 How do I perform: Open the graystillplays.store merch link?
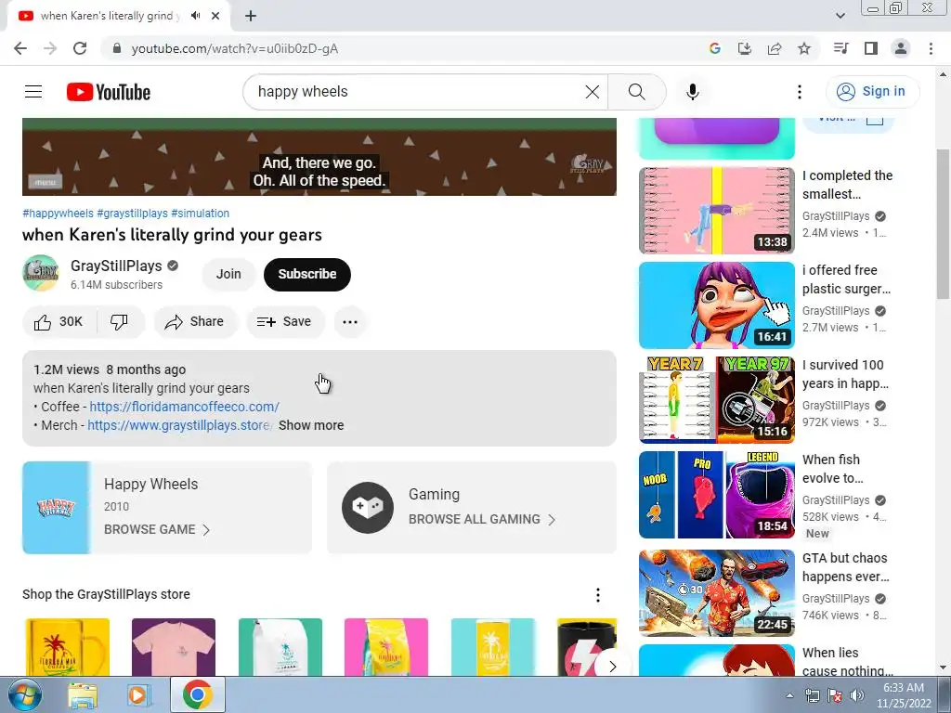[179, 425]
